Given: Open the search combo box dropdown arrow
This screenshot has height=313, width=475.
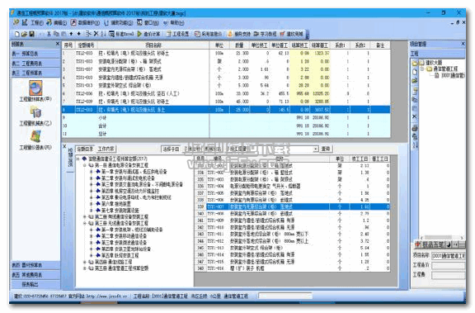Looking at the screenshot, I should (x=315, y=149).
